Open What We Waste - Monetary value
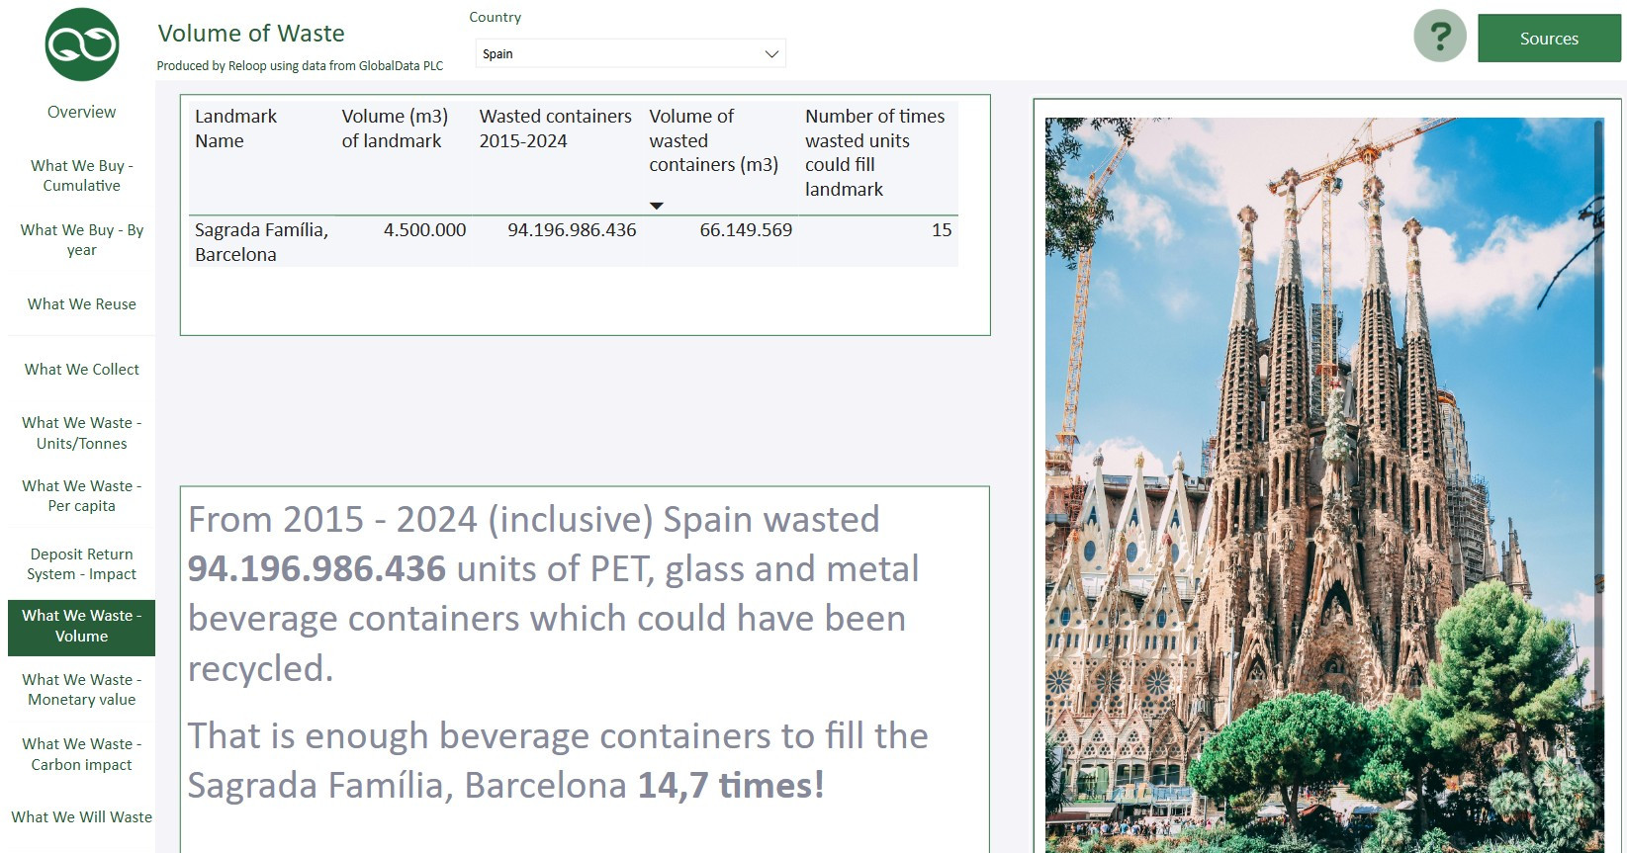Viewport: 1627px width, 853px height. (81, 689)
